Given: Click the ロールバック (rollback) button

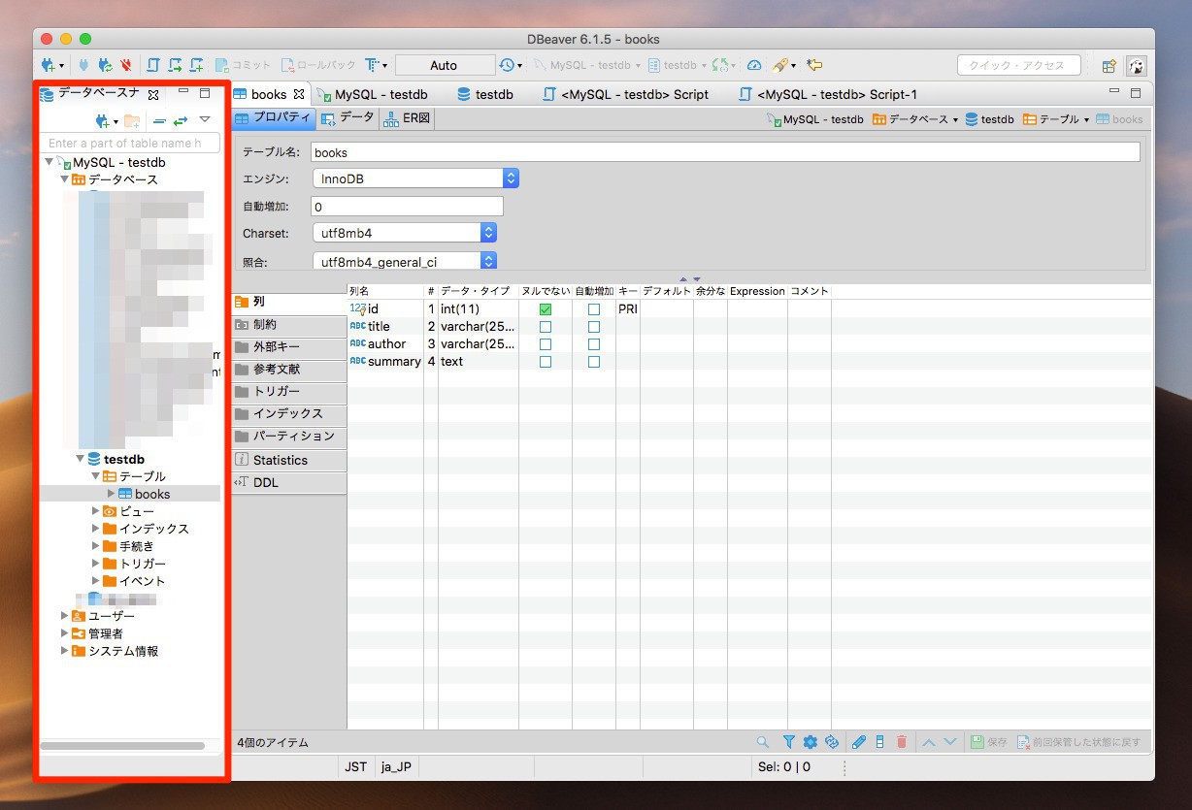Looking at the screenshot, I should (318, 65).
